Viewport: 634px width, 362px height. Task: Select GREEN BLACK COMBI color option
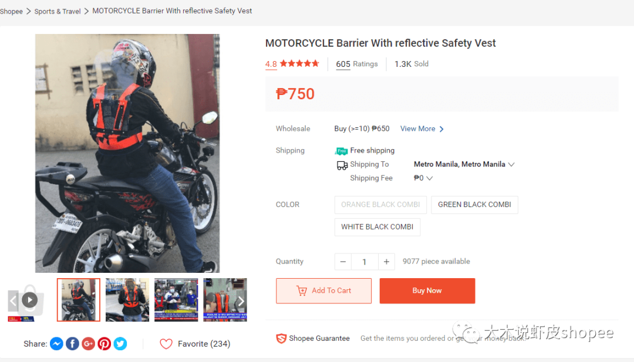point(474,205)
